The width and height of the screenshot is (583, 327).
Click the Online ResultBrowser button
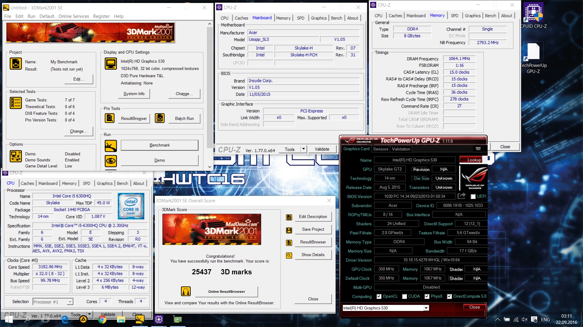pyautogui.click(x=227, y=292)
